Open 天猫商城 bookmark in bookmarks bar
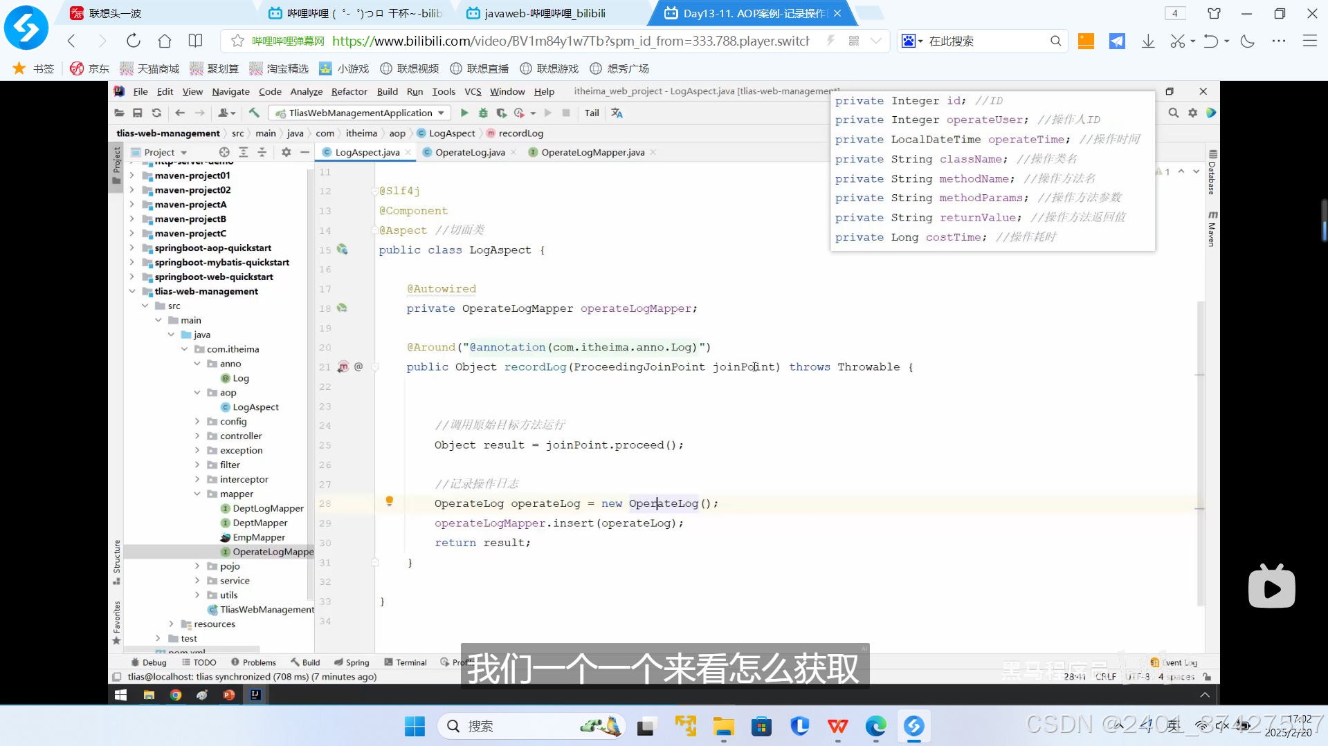 point(149,68)
